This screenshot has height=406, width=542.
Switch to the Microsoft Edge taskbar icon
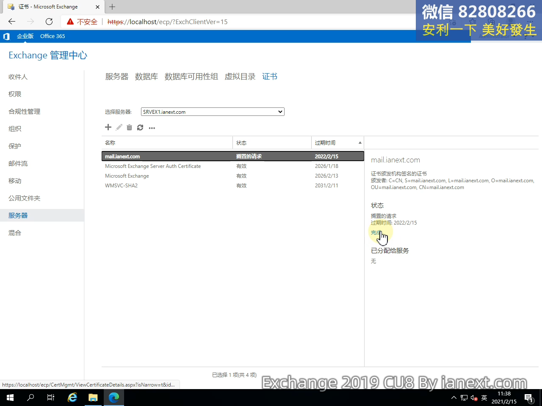click(114, 398)
